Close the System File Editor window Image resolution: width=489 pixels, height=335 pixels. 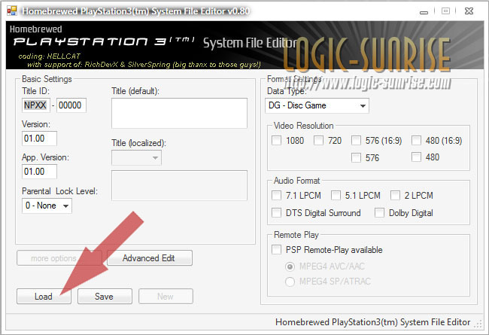469,11
